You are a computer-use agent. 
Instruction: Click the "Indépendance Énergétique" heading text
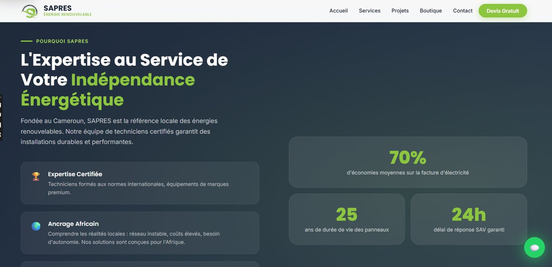coord(108,90)
